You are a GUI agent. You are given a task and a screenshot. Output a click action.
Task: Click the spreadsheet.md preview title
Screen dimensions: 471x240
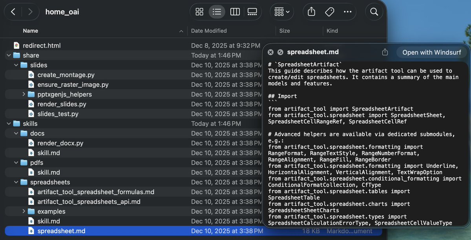[x=313, y=52]
